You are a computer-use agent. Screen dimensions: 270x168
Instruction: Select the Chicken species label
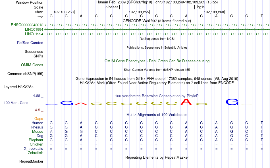[36, 144]
